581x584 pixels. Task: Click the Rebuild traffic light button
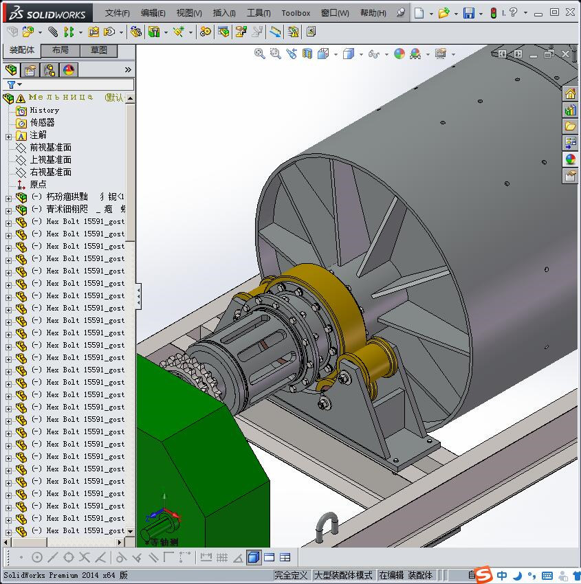click(494, 13)
